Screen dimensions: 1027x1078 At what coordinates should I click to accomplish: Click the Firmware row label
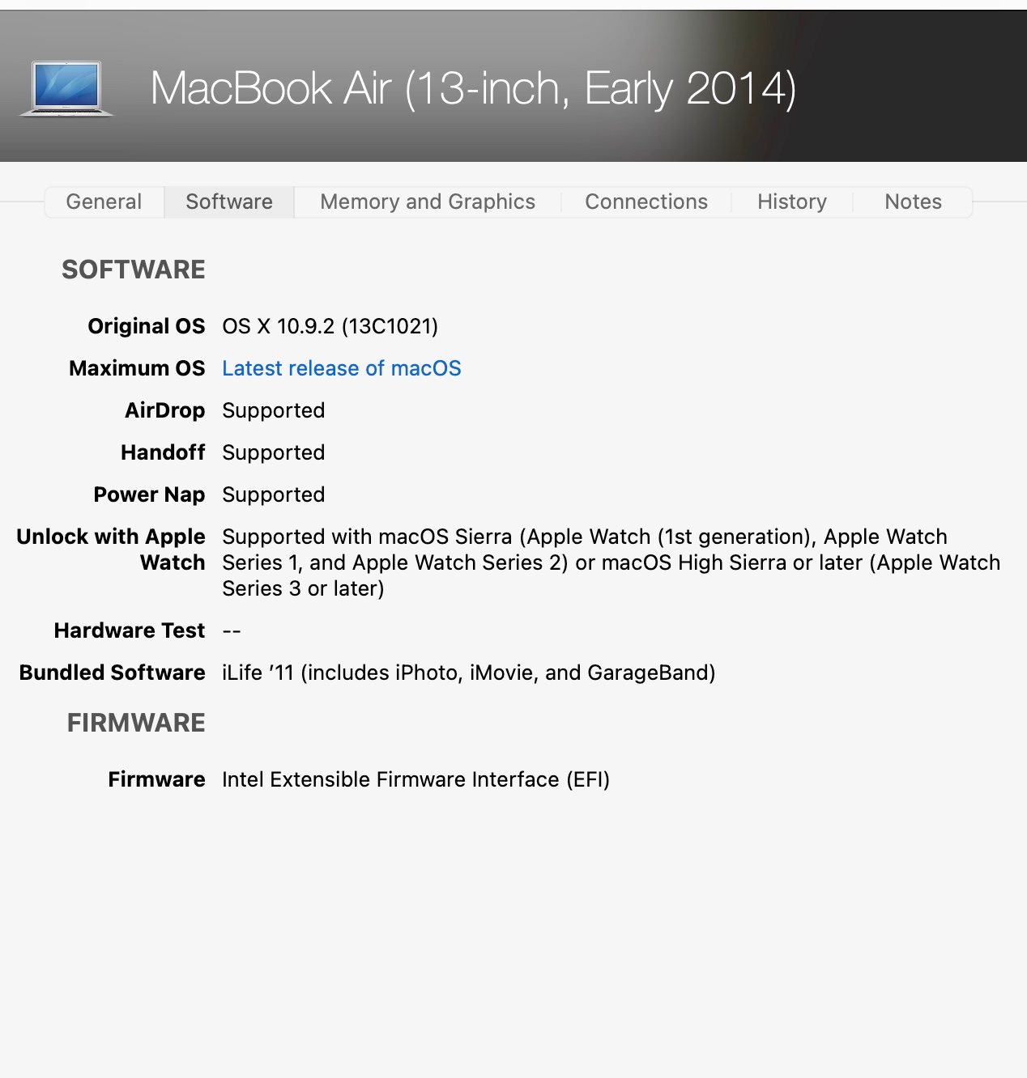[157, 779]
